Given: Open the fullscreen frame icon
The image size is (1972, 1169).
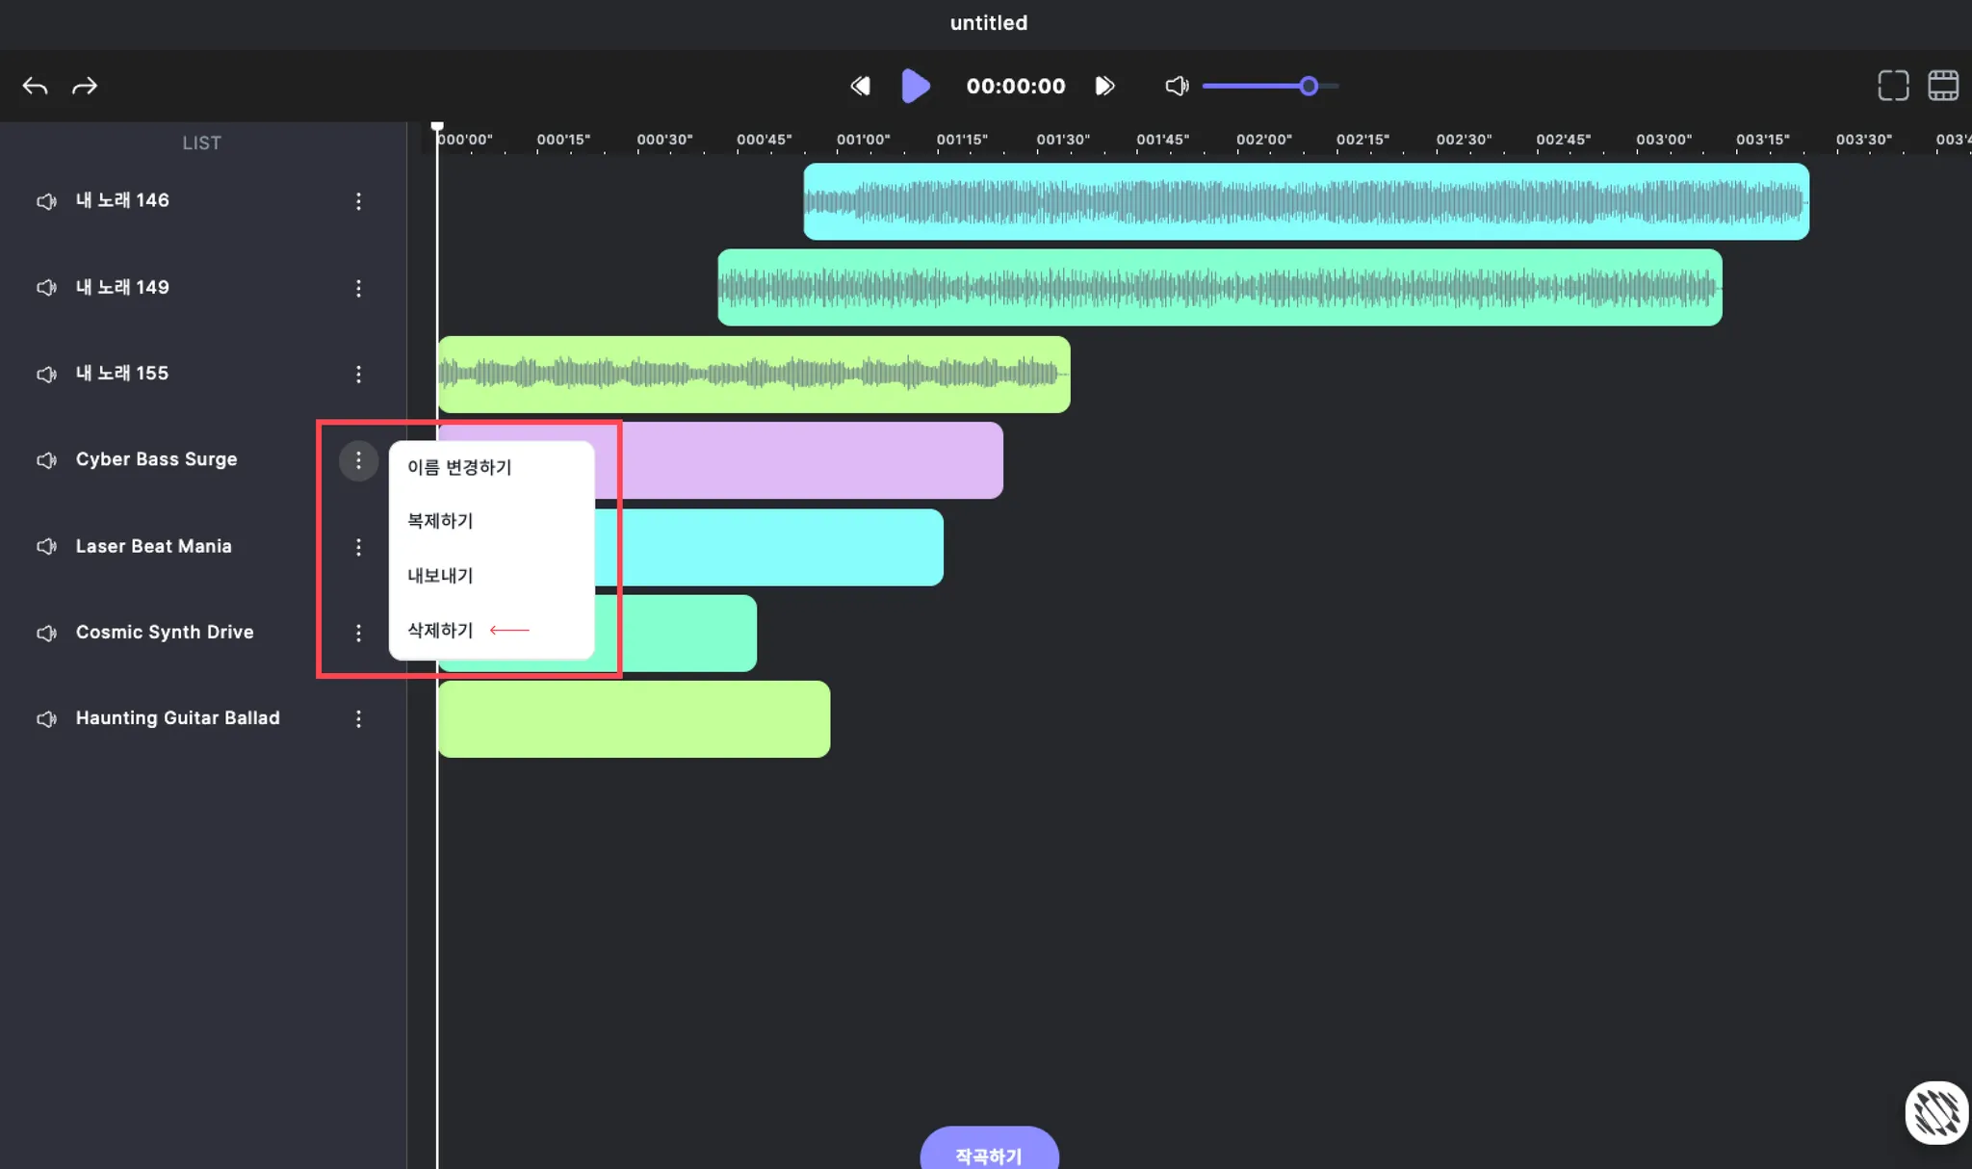Looking at the screenshot, I should pyautogui.click(x=1893, y=86).
